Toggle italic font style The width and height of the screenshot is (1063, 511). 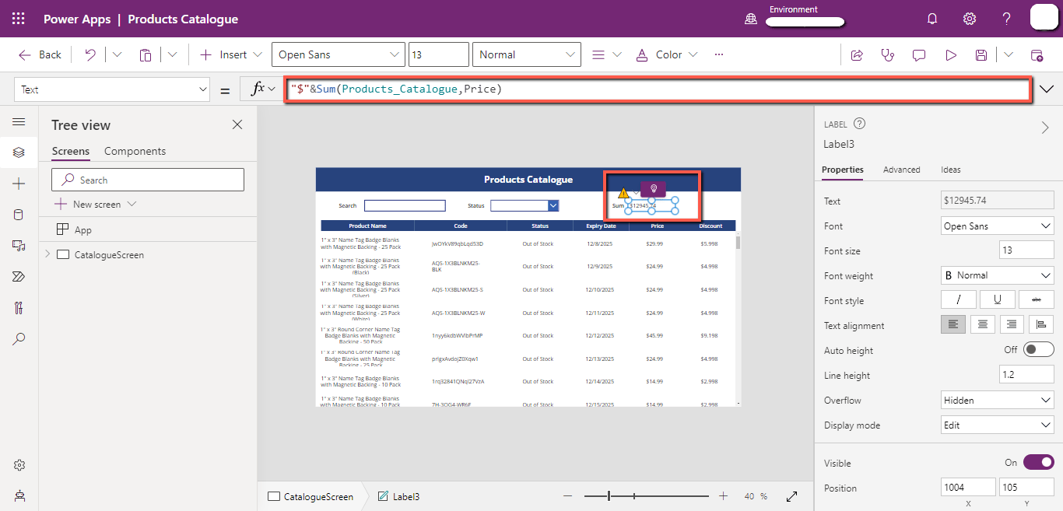959,300
